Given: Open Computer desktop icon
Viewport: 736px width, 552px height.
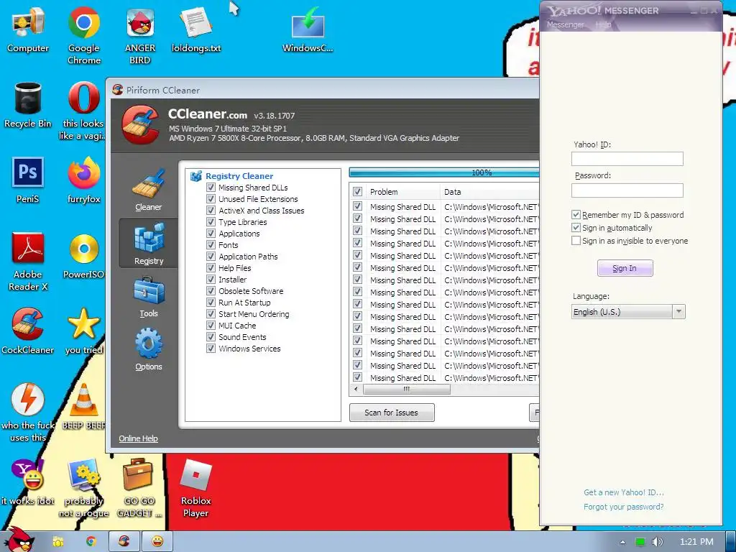Looking at the screenshot, I should click(x=28, y=29).
